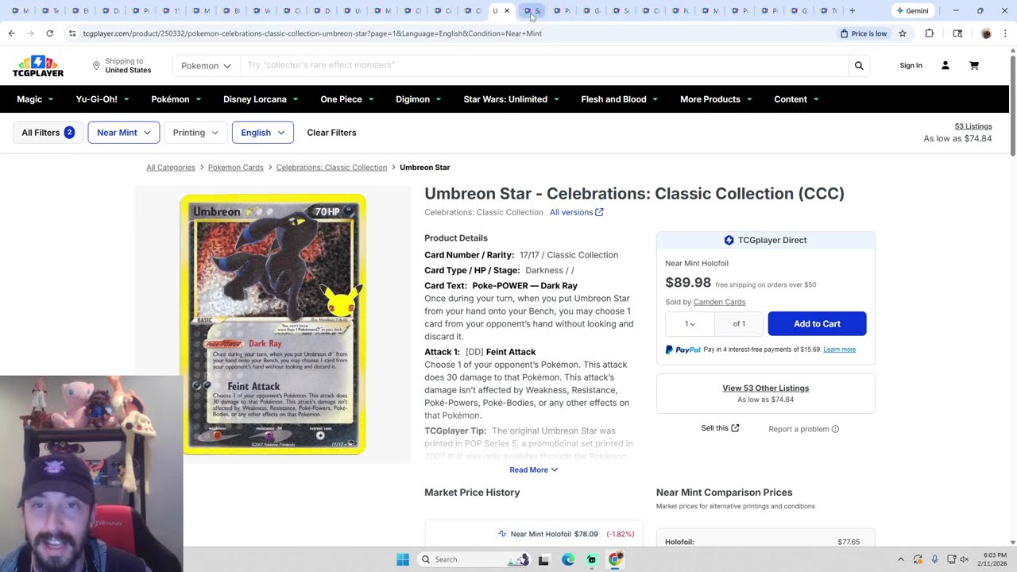This screenshot has width=1017, height=572.
Task: Click the Price is low chip
Action: (863, 33)
